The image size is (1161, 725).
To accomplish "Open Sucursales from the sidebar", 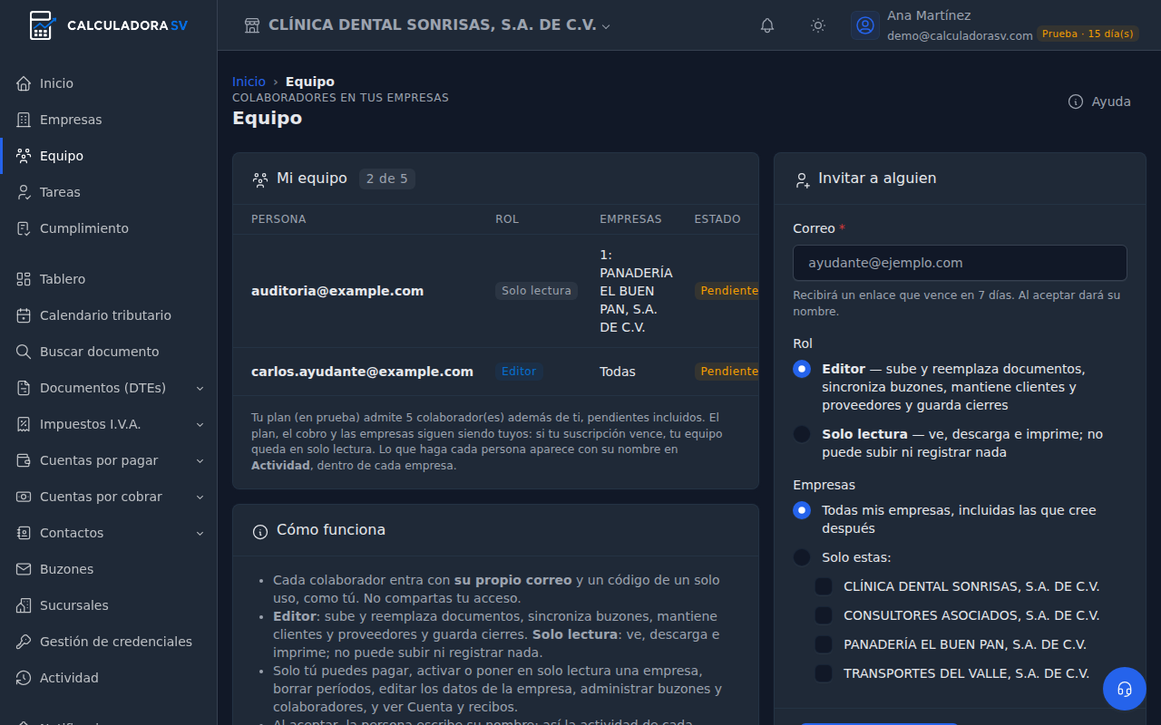I will pos(109,605).
